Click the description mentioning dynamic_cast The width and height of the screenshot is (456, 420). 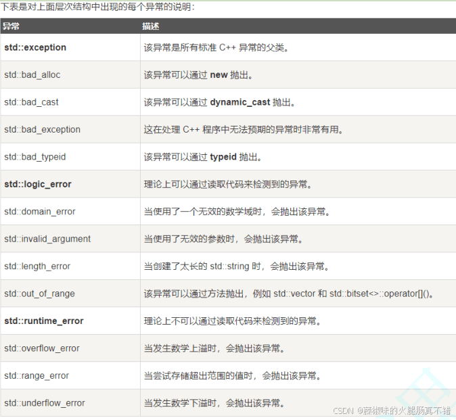point(220,102)
